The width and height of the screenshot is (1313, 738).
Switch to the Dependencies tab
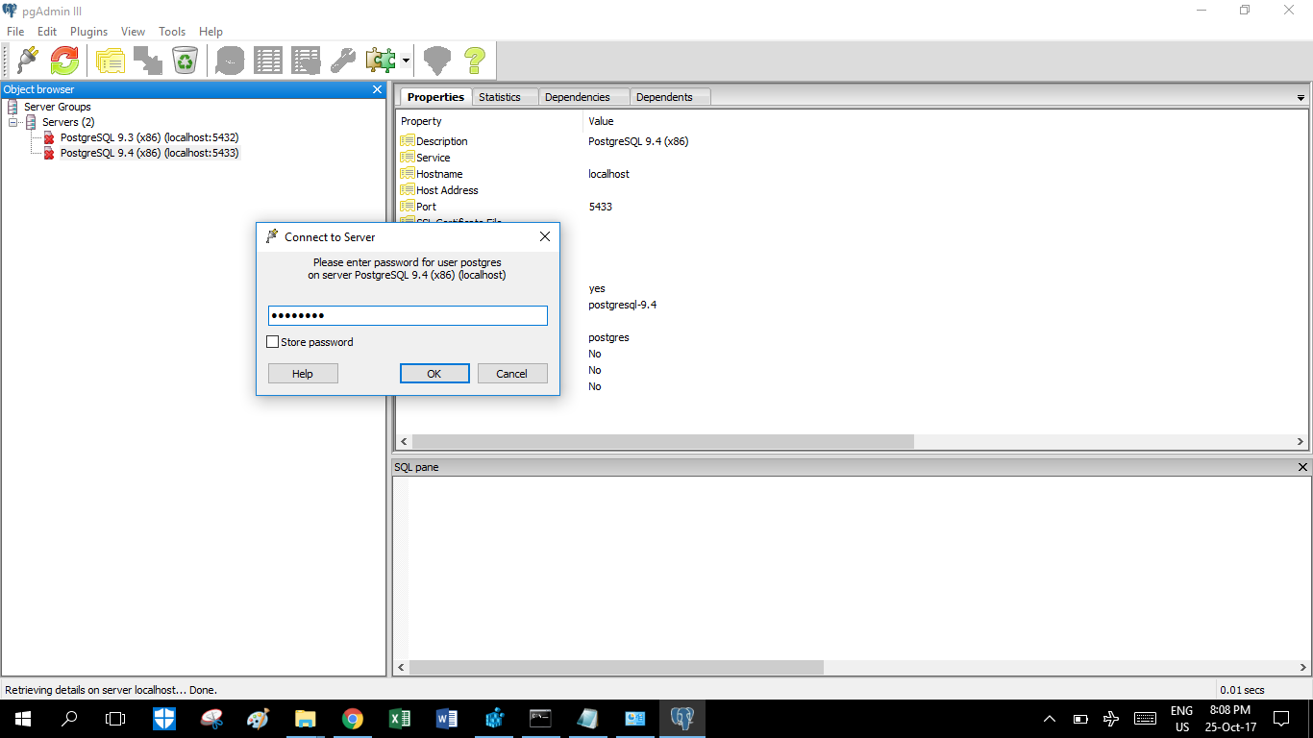(577, 97)
